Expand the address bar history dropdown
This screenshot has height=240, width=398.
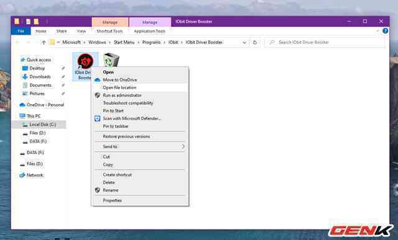(x=244, y=43)
